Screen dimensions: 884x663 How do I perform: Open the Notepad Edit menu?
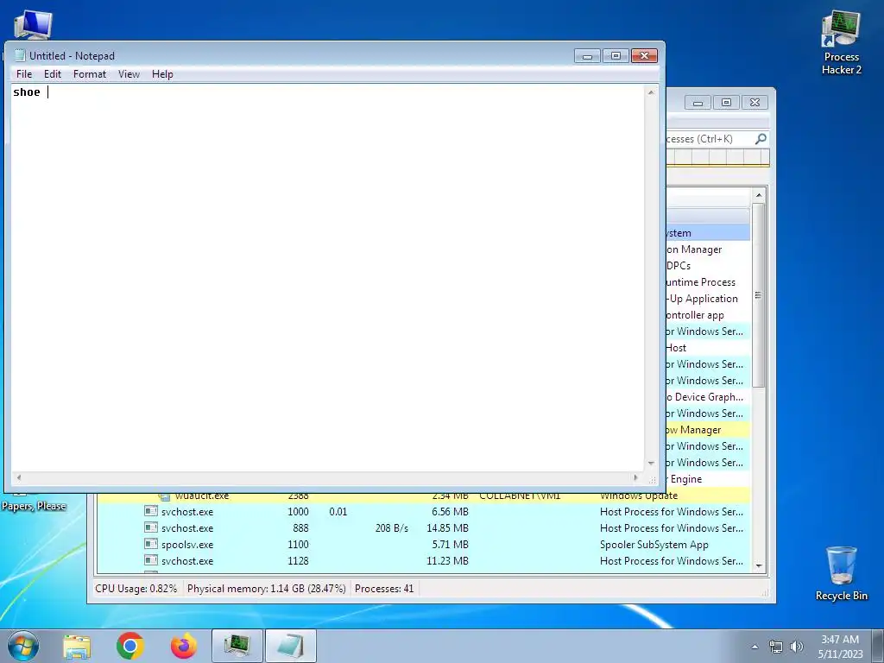(53, 74)
